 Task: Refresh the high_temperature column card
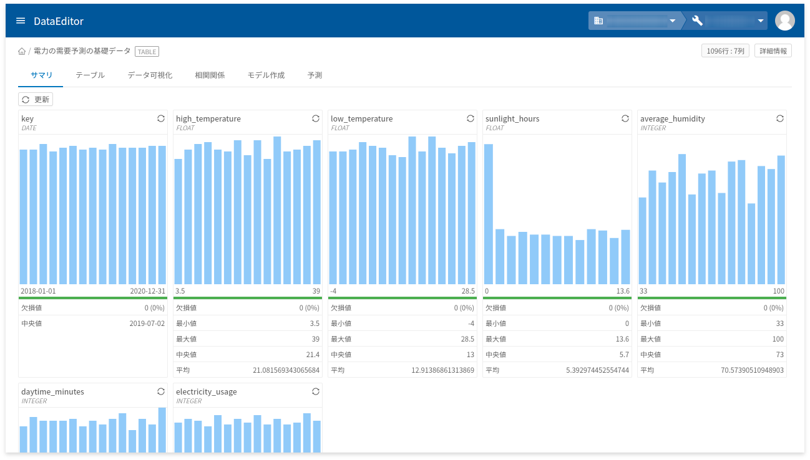(316, 118)
